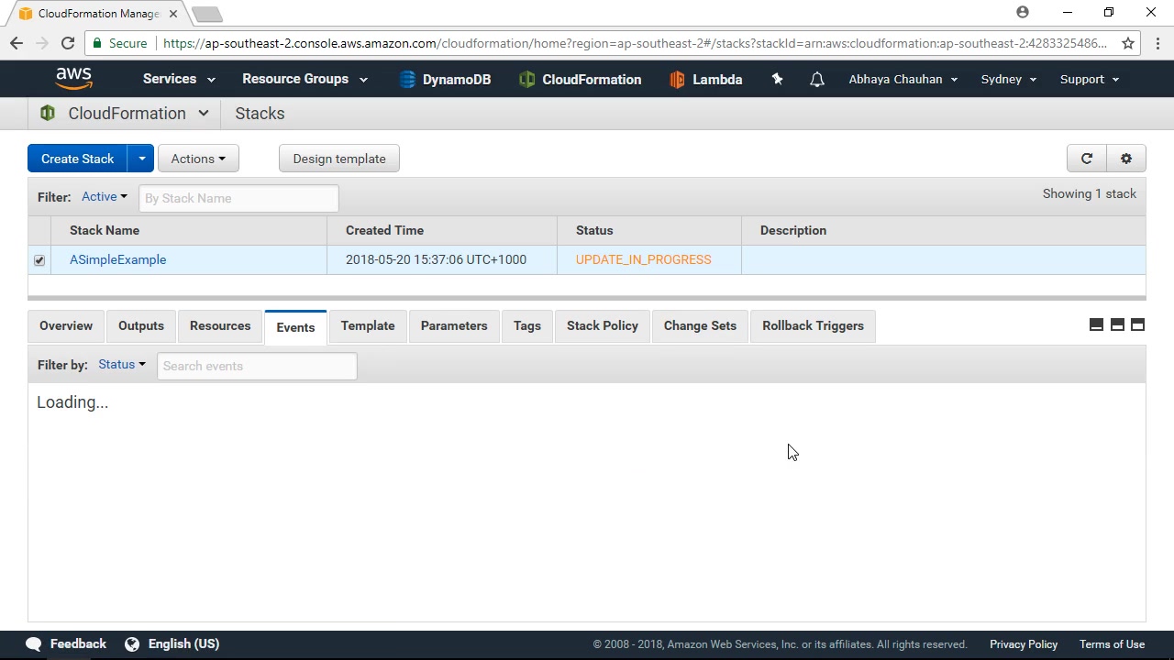Click the language globe icon
This screenshot has width=1174, height=660.
click(132, 644)
